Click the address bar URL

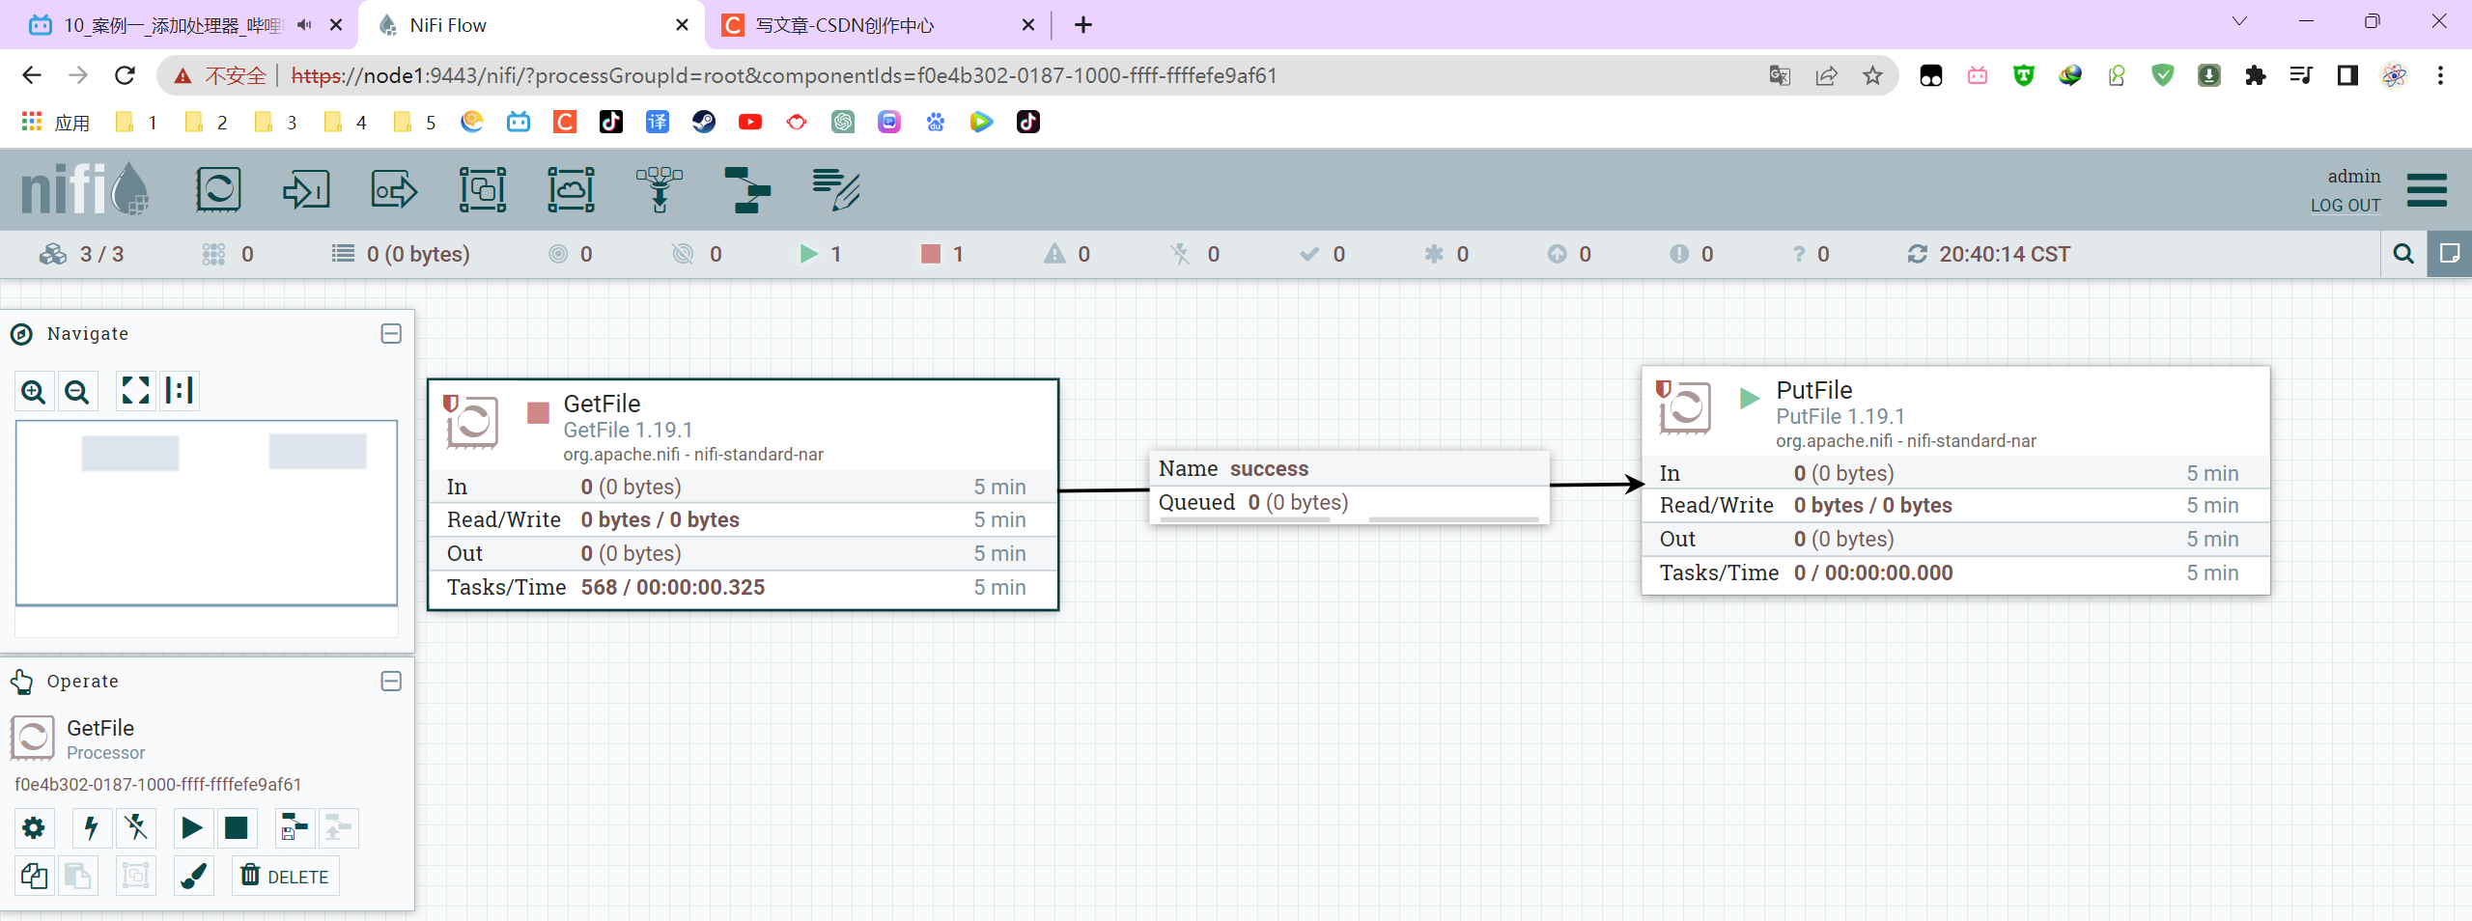tap(784, 75)
